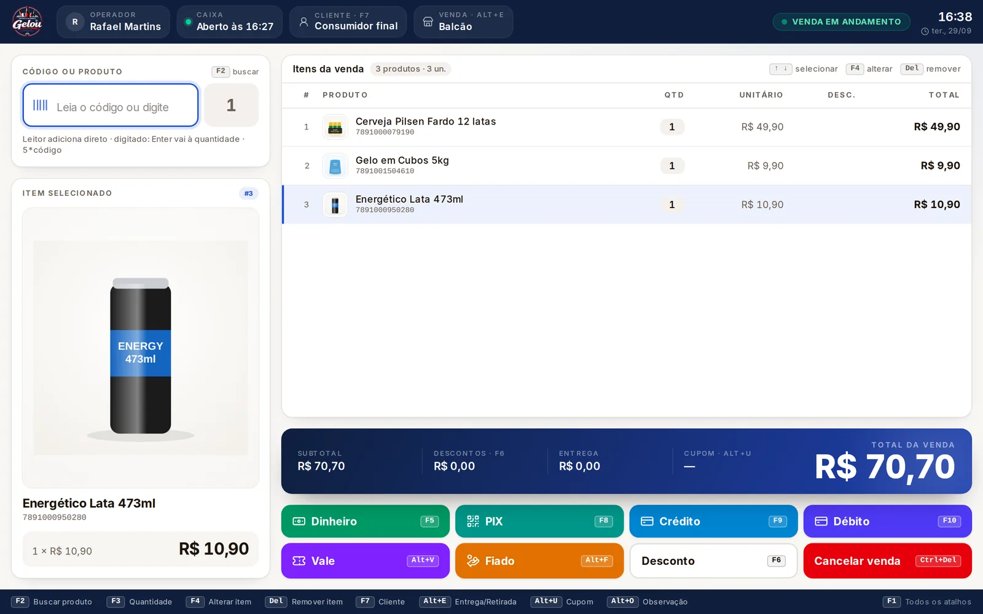Open the operator Rafael Martins card
This screenshot has width=983, height=614.
coord(113,21)
